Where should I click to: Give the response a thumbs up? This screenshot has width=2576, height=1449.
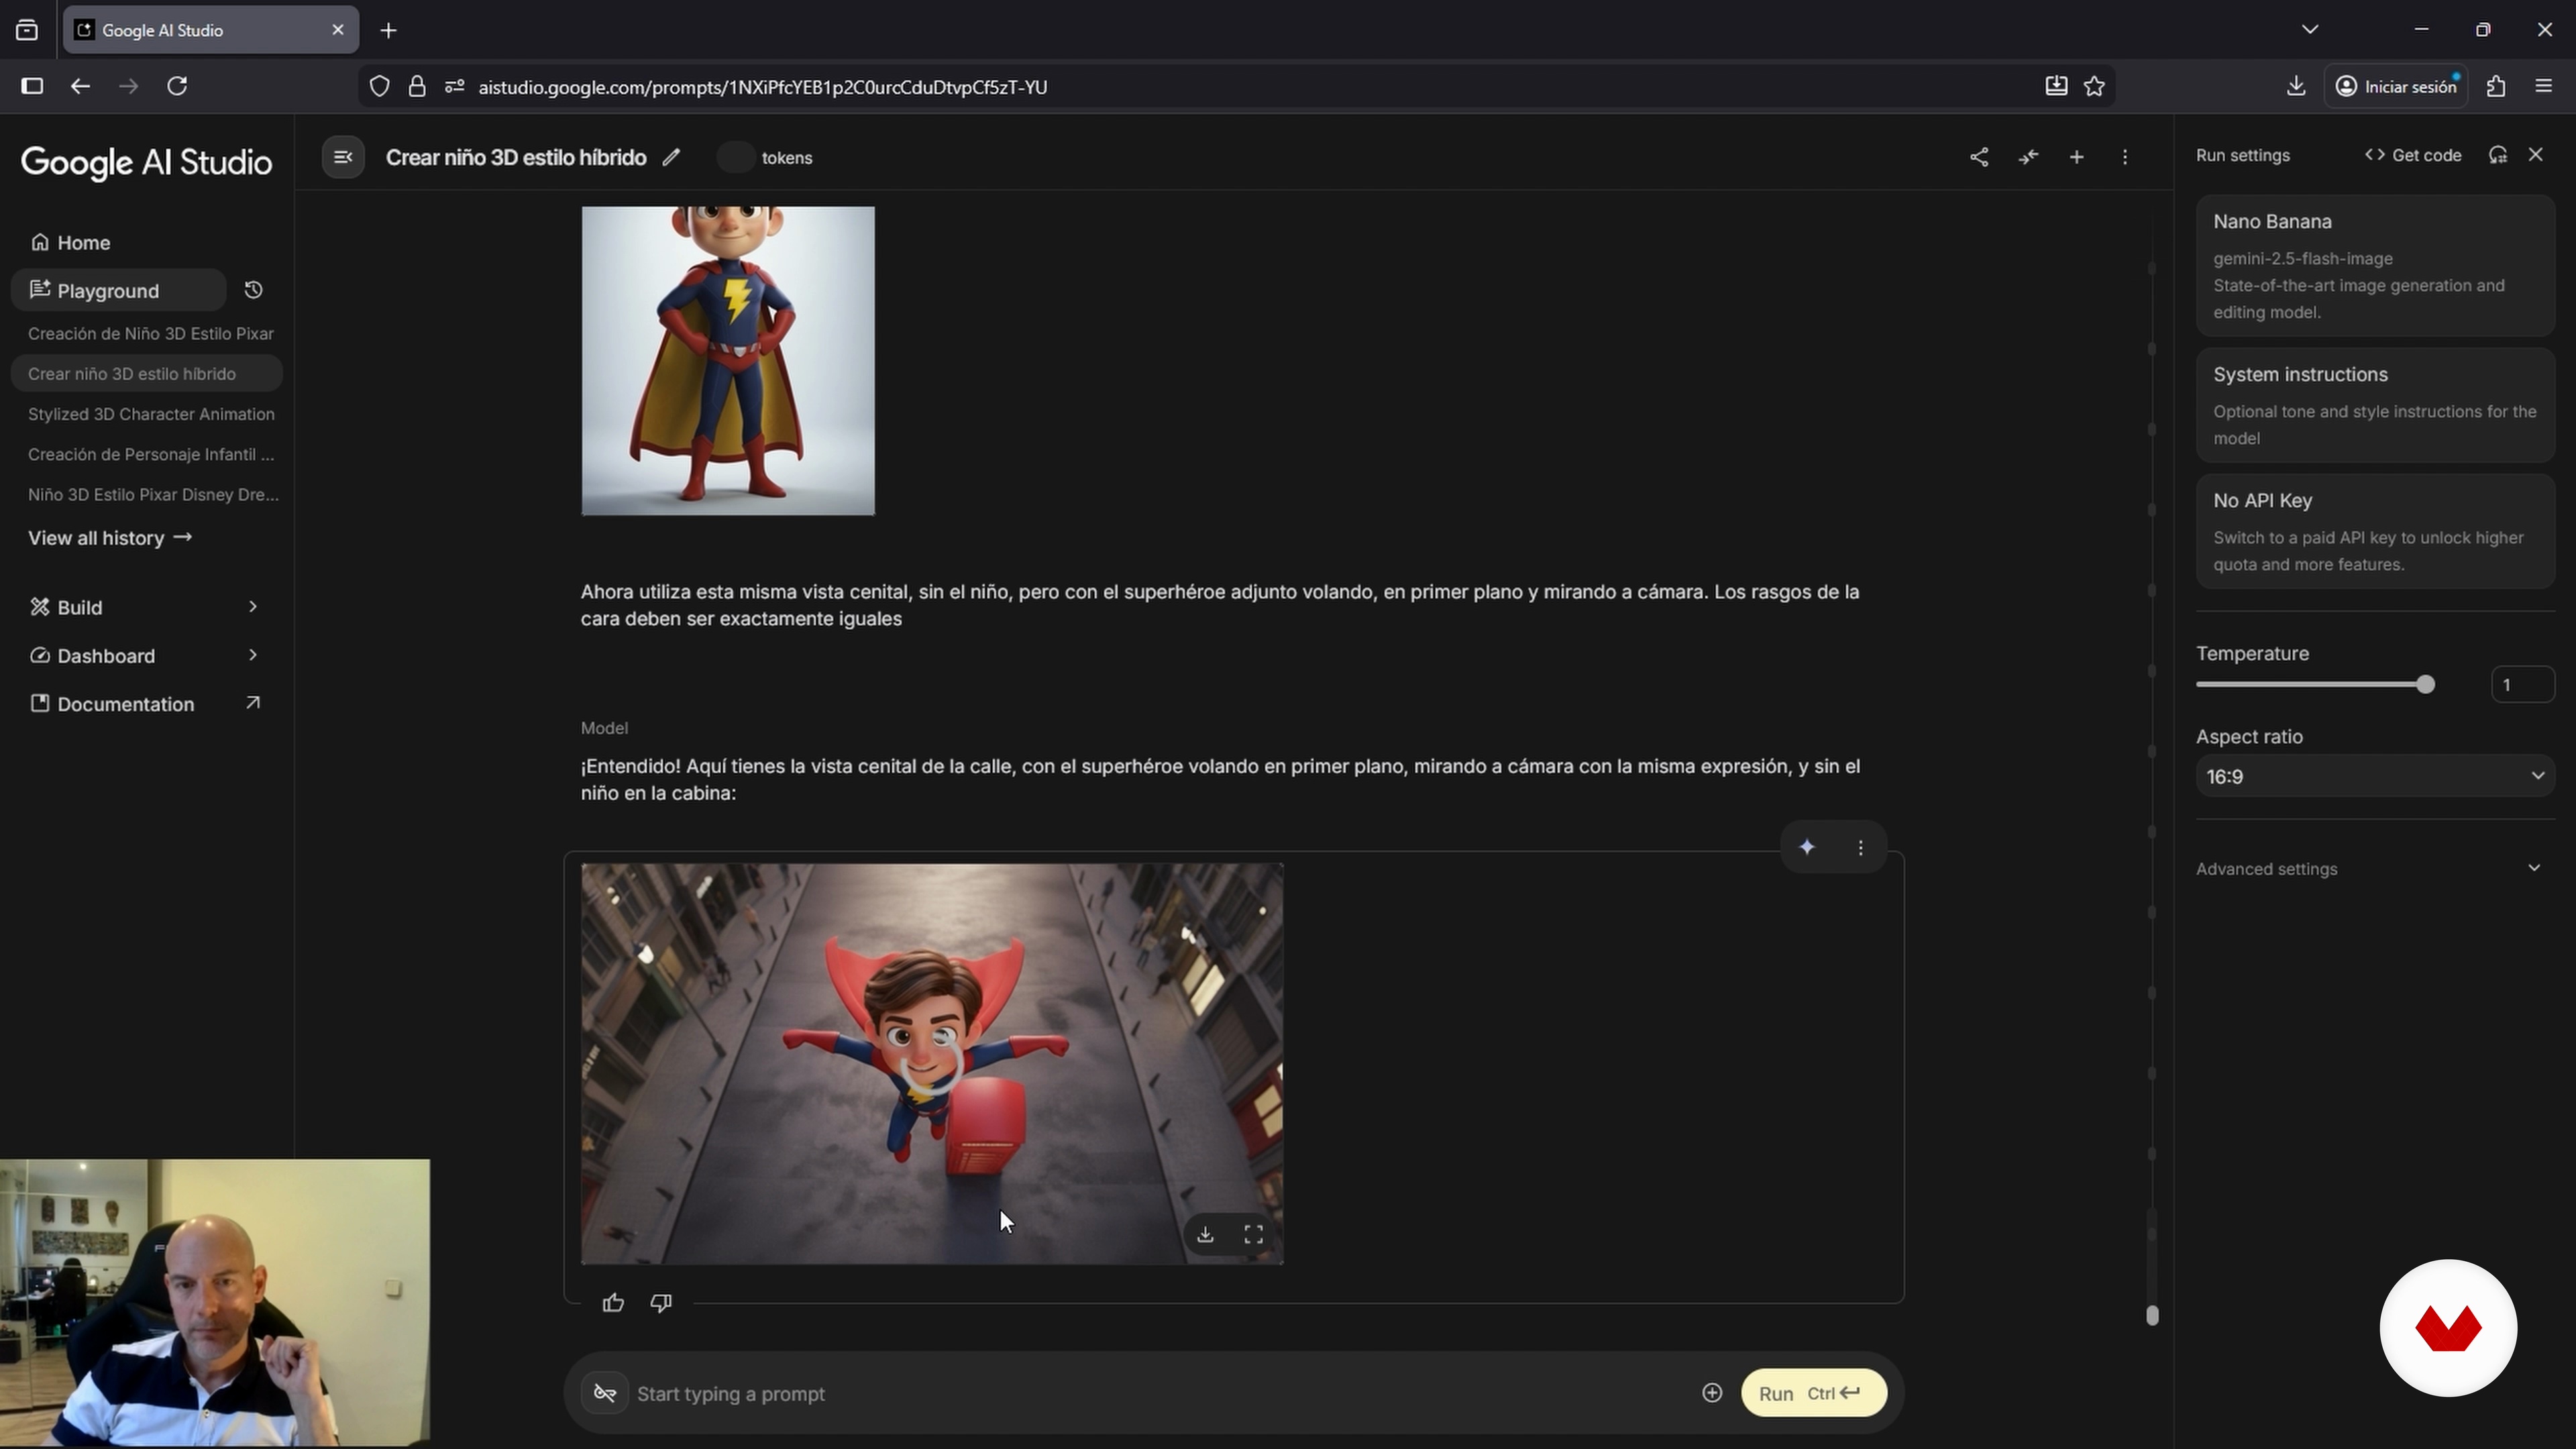click(x=613, y=1302)
